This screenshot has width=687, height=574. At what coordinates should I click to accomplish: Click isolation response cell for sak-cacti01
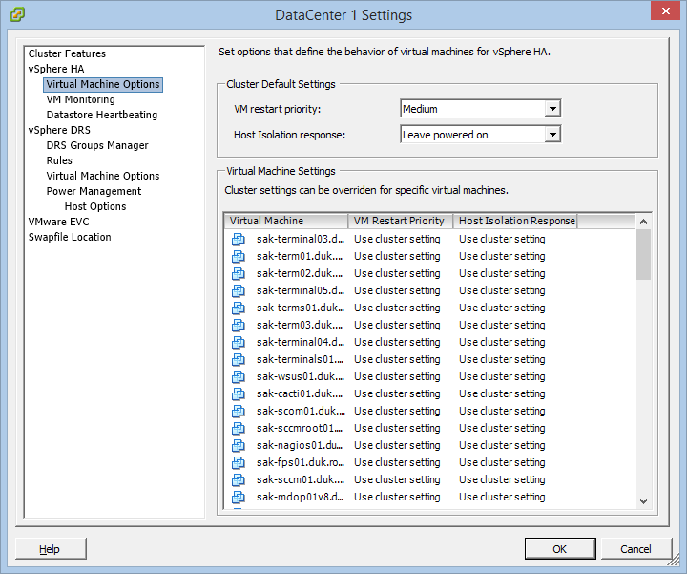502,394
